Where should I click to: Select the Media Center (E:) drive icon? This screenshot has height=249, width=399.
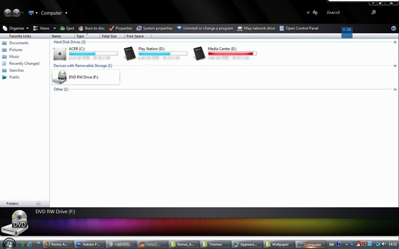(199, 54)
